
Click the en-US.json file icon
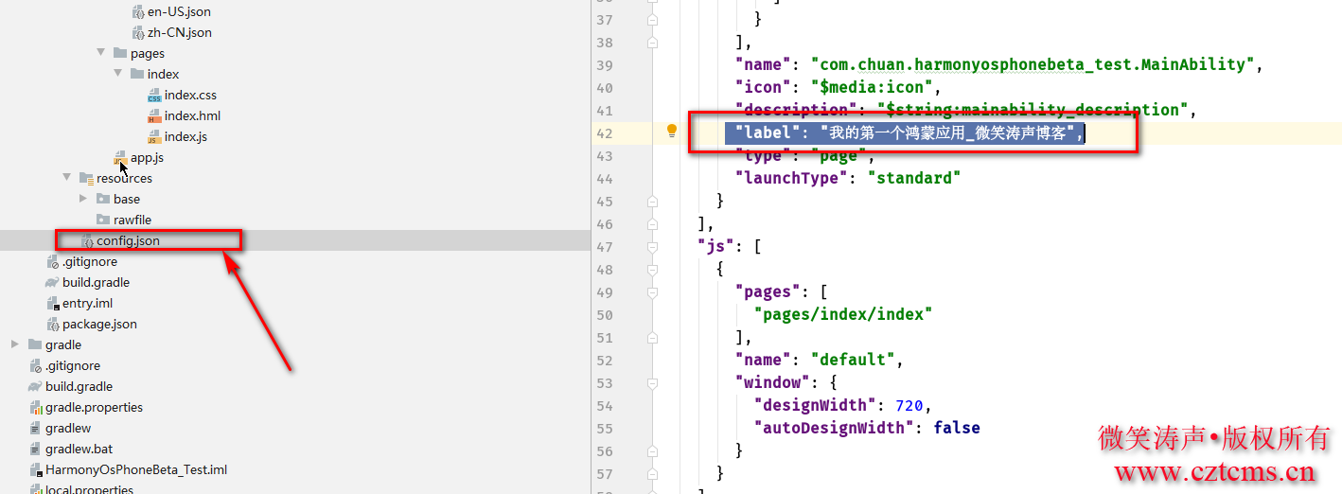coord(137,11)
